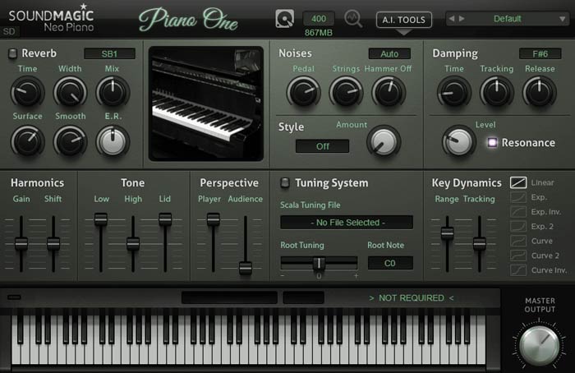Open the A.I. TOOLS menu
575x373 pixels.
tap(403, 19)
